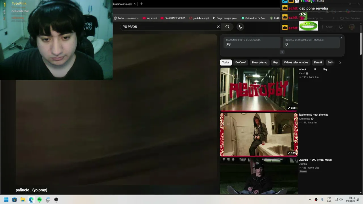Image resolution: width=363 pixels, height=204 pixels.
Task: Click 'Juanba - 1890 (Prod. Matz)' title
Action: point(315,160)
